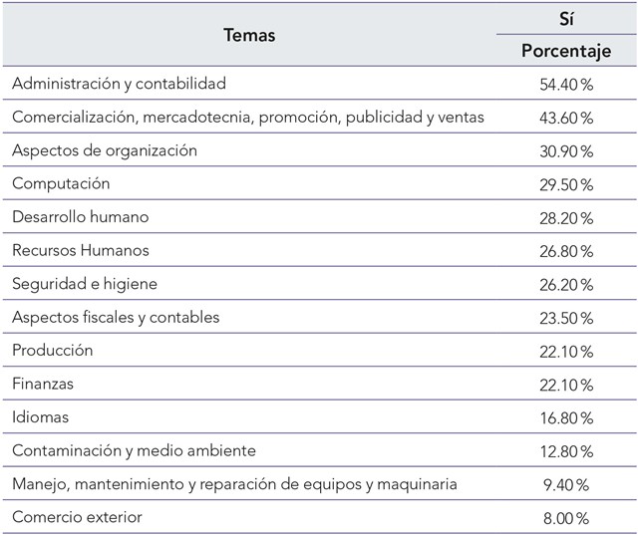Click the "Sí" header cell
The height and width of the screenshot is (536, 638).
tap(565, 19)
